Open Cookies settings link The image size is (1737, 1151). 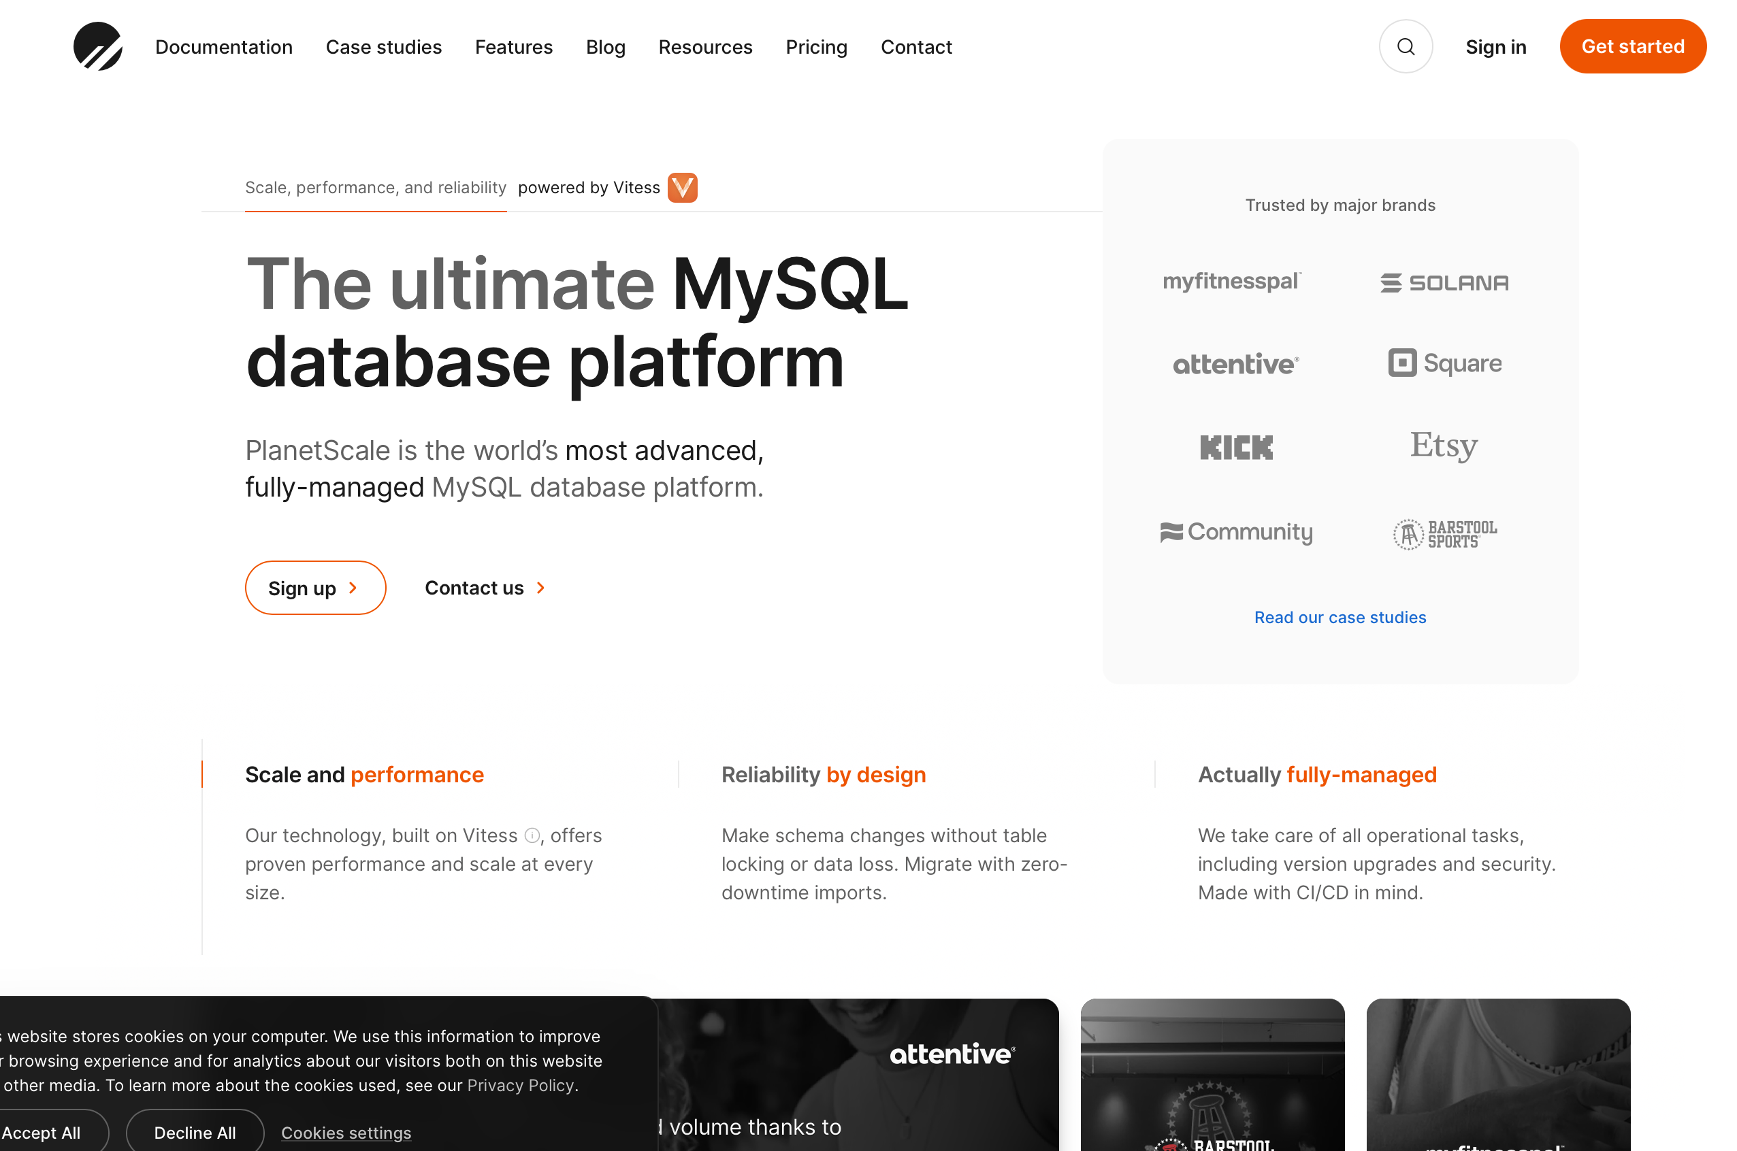[x=346, y=1133]
